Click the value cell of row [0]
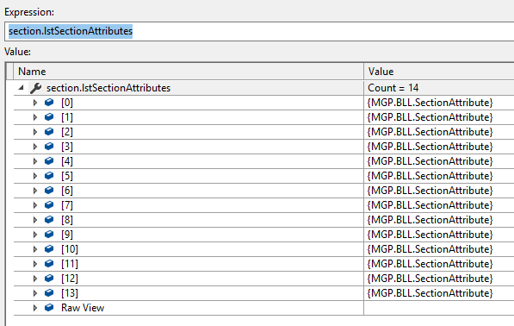This screenshot has width=514, height=326. click(x=439, y=103)
